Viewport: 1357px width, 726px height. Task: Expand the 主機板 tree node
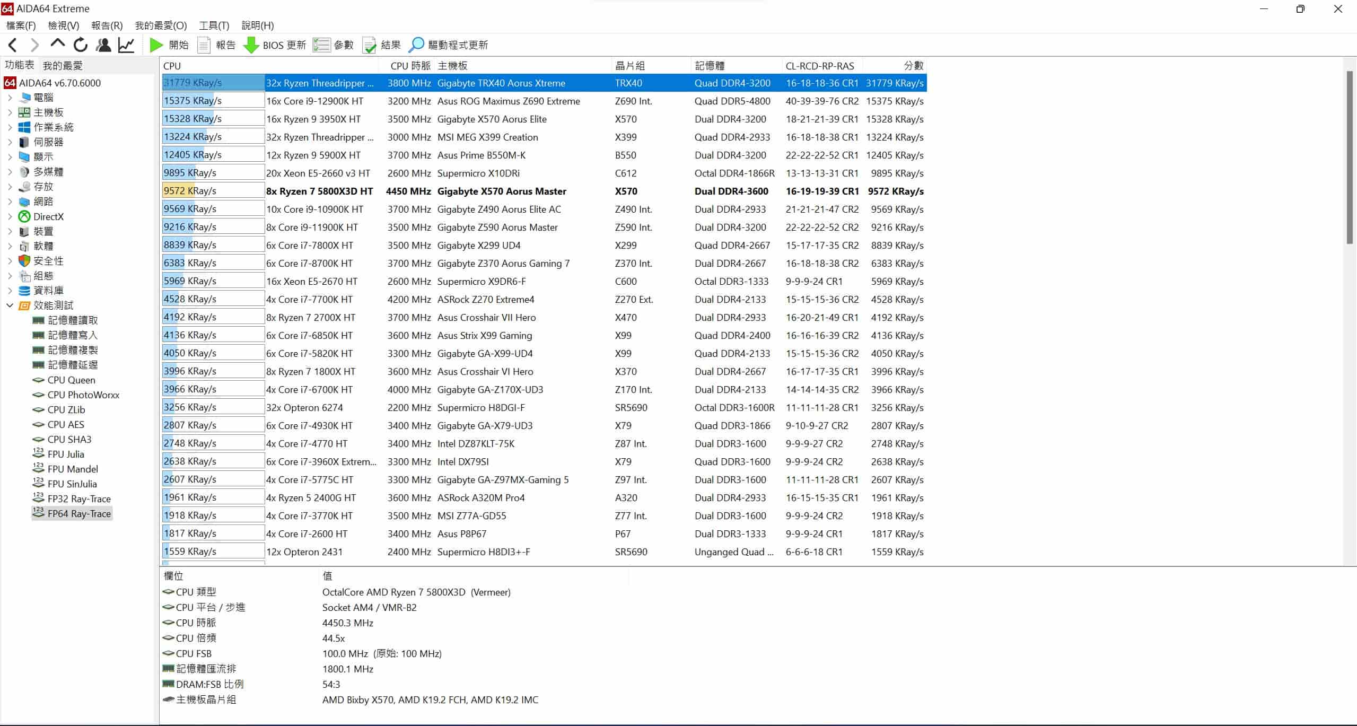(x=10, y=112)
